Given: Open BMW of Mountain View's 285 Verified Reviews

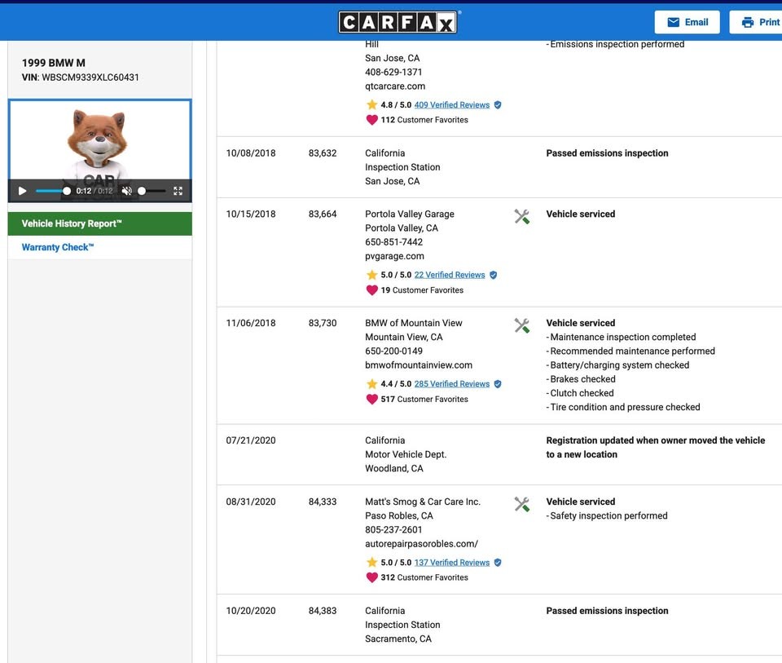Looking at the screenshot, I should coord(451,384).
